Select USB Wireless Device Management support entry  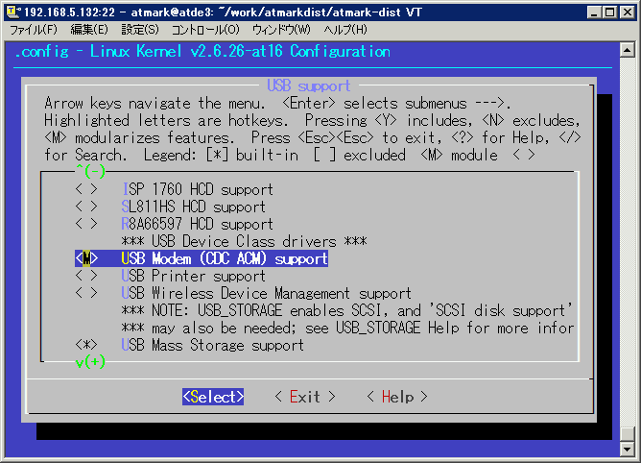(x=267, y=293)
